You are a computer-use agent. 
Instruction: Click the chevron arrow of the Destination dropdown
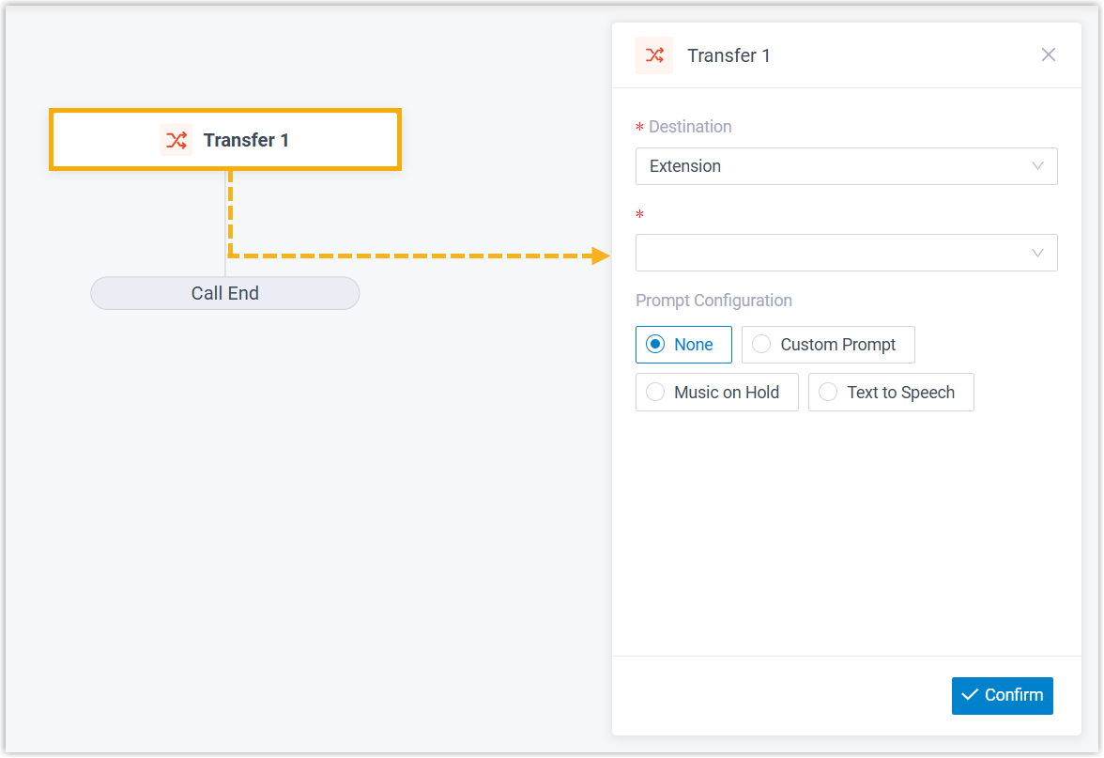1037,166
